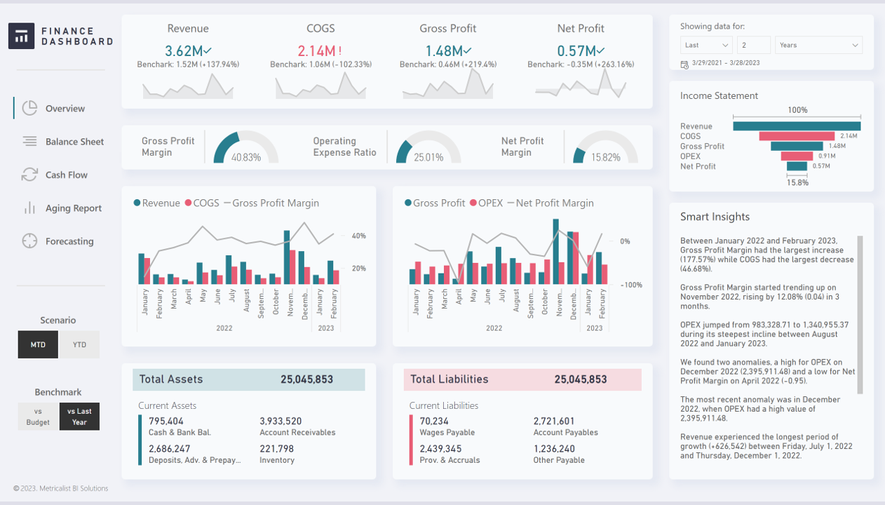Click the calendar icon beside date range
The height and width of the screenshot is (505, 885).
[684, 65]
